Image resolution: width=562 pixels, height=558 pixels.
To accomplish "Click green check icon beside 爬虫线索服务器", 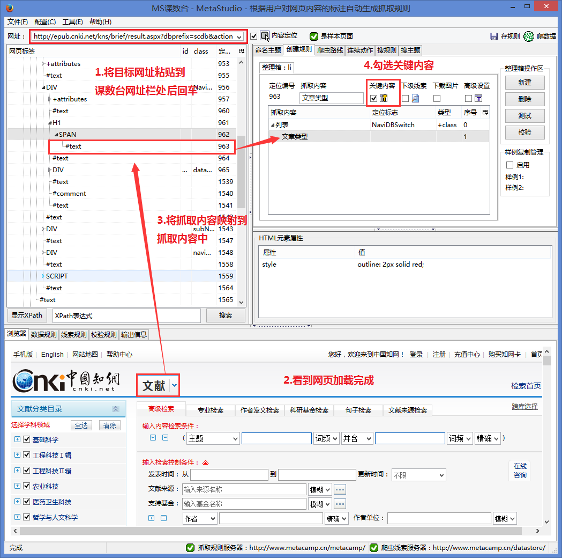I will [x=374, y=548].
